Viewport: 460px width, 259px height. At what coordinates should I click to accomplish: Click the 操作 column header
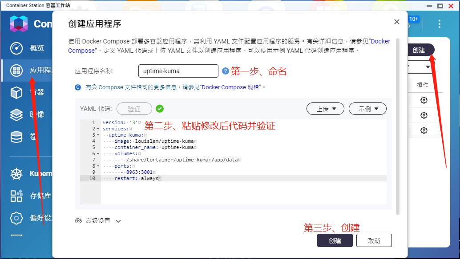[x=423, y=85]
